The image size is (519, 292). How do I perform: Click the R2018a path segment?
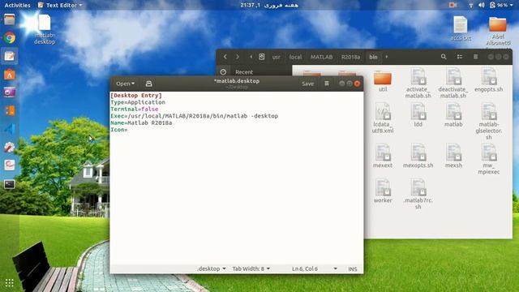tap(350, 57)
